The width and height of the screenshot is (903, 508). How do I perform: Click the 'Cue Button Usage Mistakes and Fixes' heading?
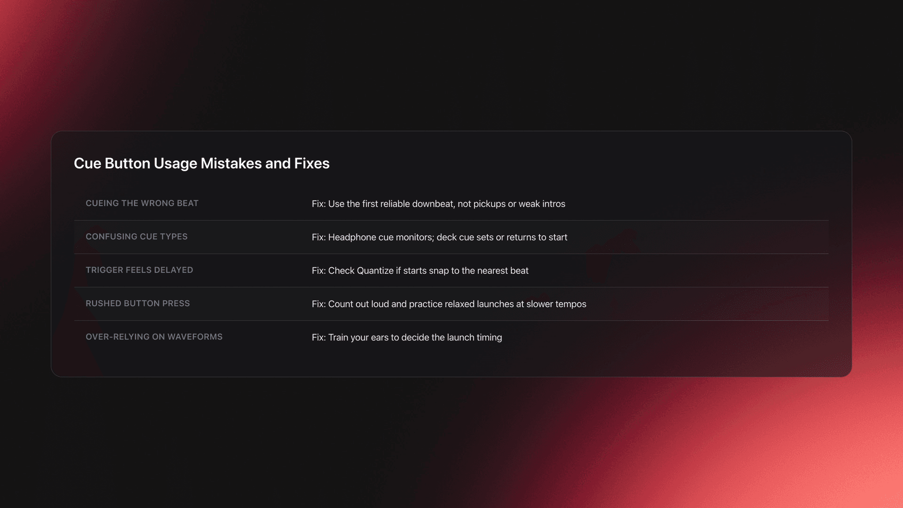click(201, 163)
